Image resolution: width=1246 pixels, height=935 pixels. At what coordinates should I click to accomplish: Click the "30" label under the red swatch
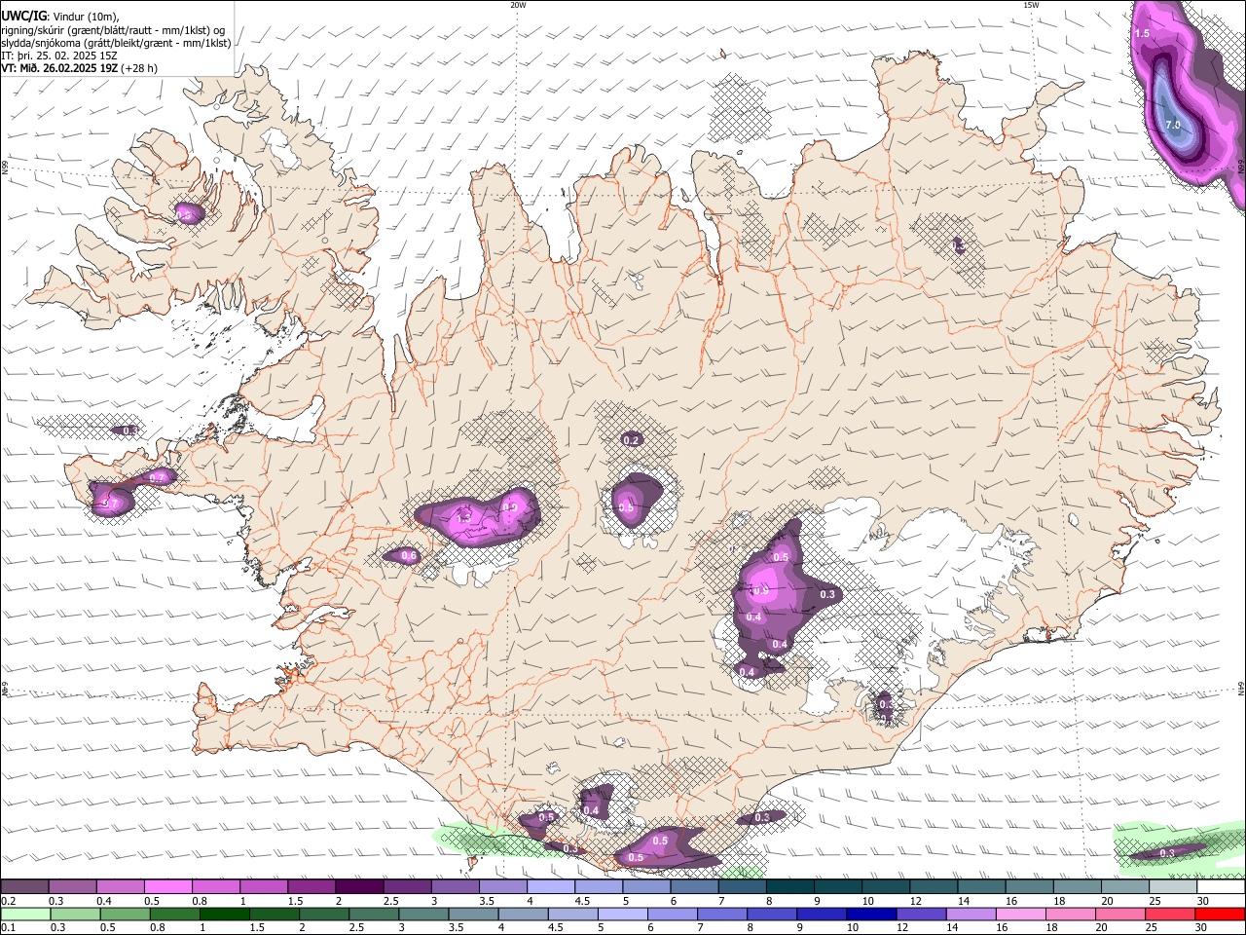click(x=1203, y=927)
